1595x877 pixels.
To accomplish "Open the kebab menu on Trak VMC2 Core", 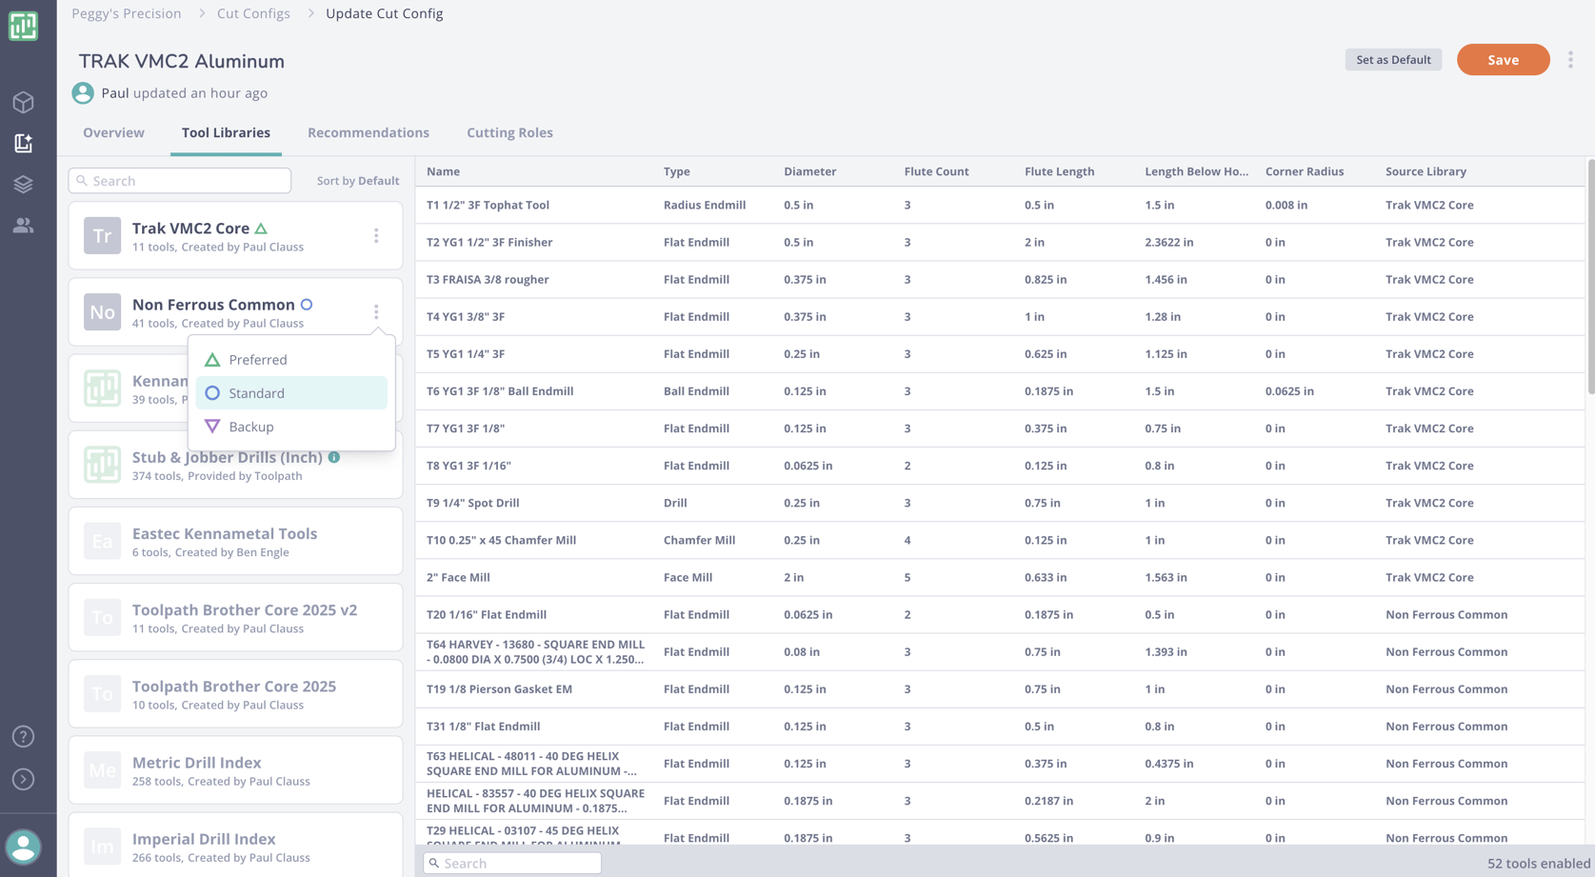I will coord(376,234).
